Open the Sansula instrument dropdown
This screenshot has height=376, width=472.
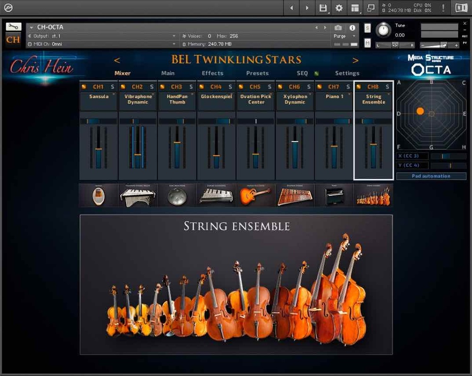tap(114, 94)
